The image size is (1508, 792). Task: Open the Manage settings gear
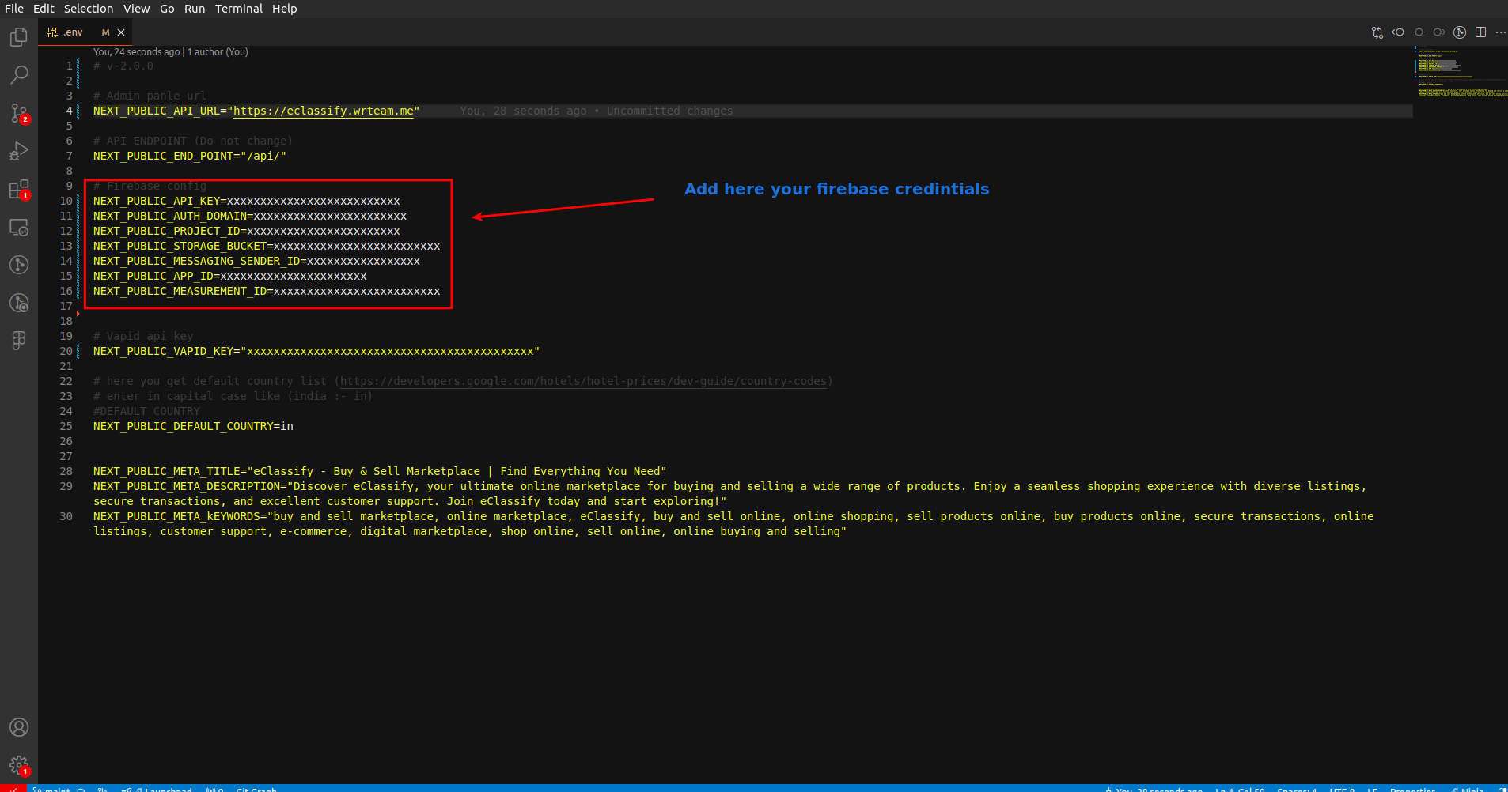tap(18, 764)
